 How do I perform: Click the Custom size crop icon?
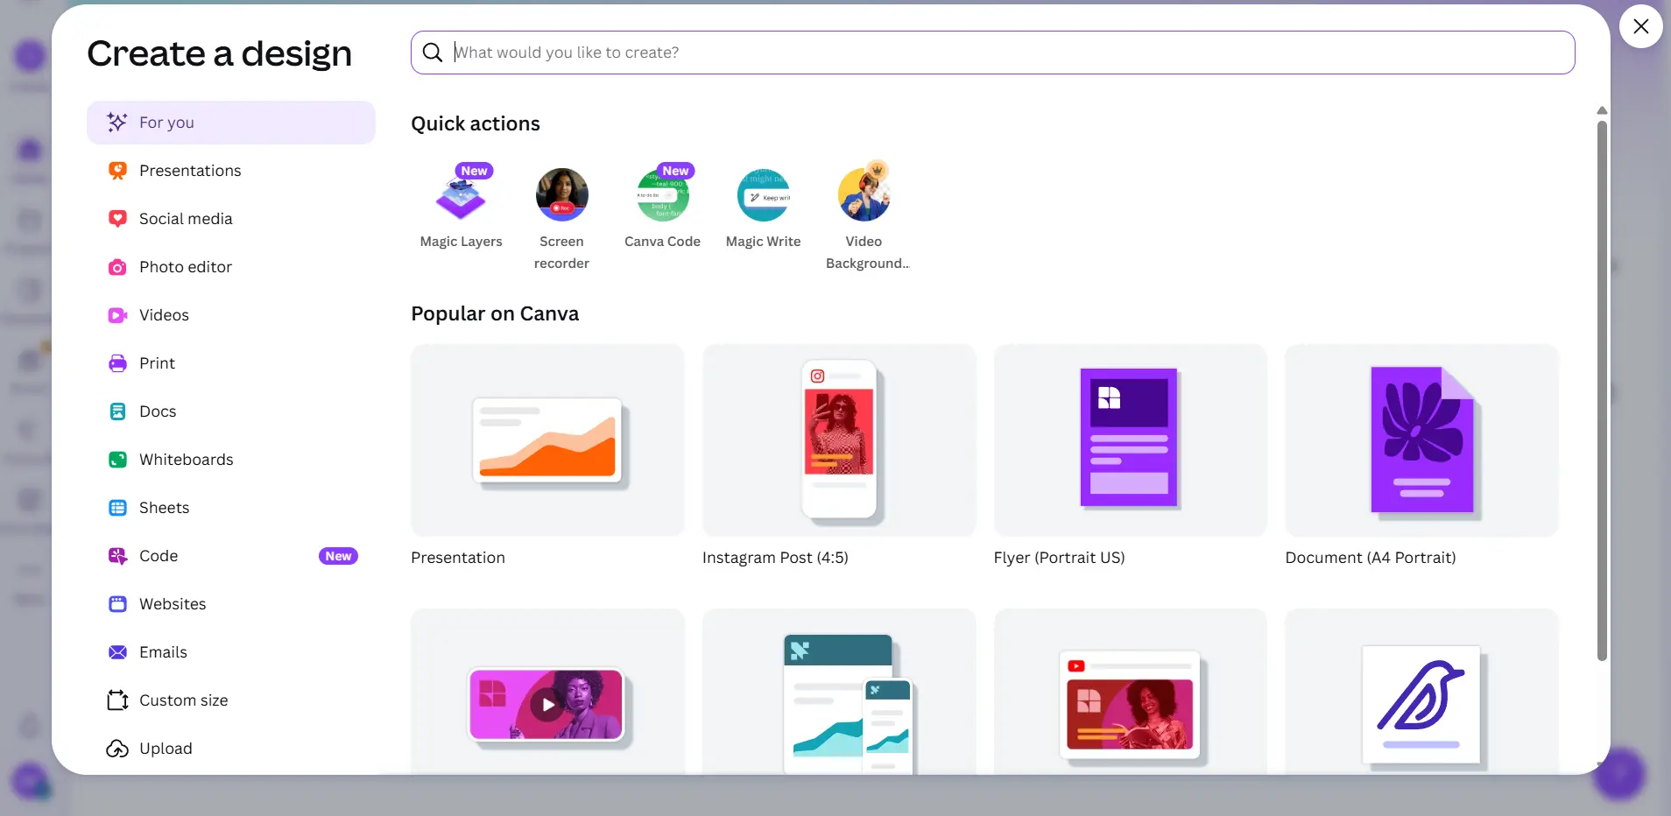pyautogui.click(x=117, y=700)
